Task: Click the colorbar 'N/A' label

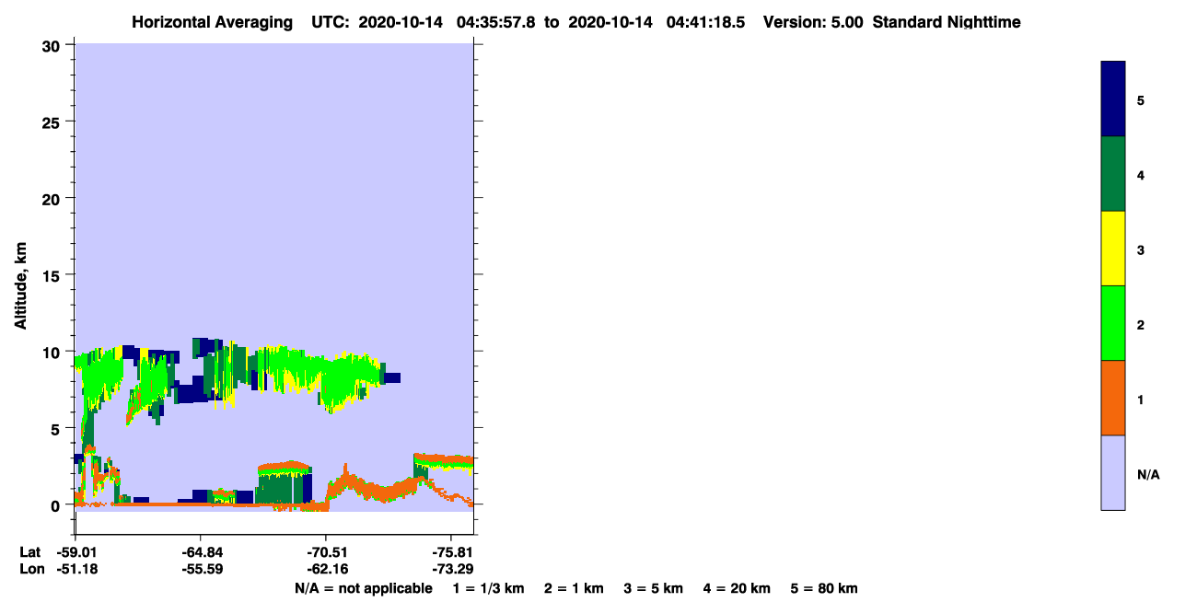Action: (x=1148, y=474)
